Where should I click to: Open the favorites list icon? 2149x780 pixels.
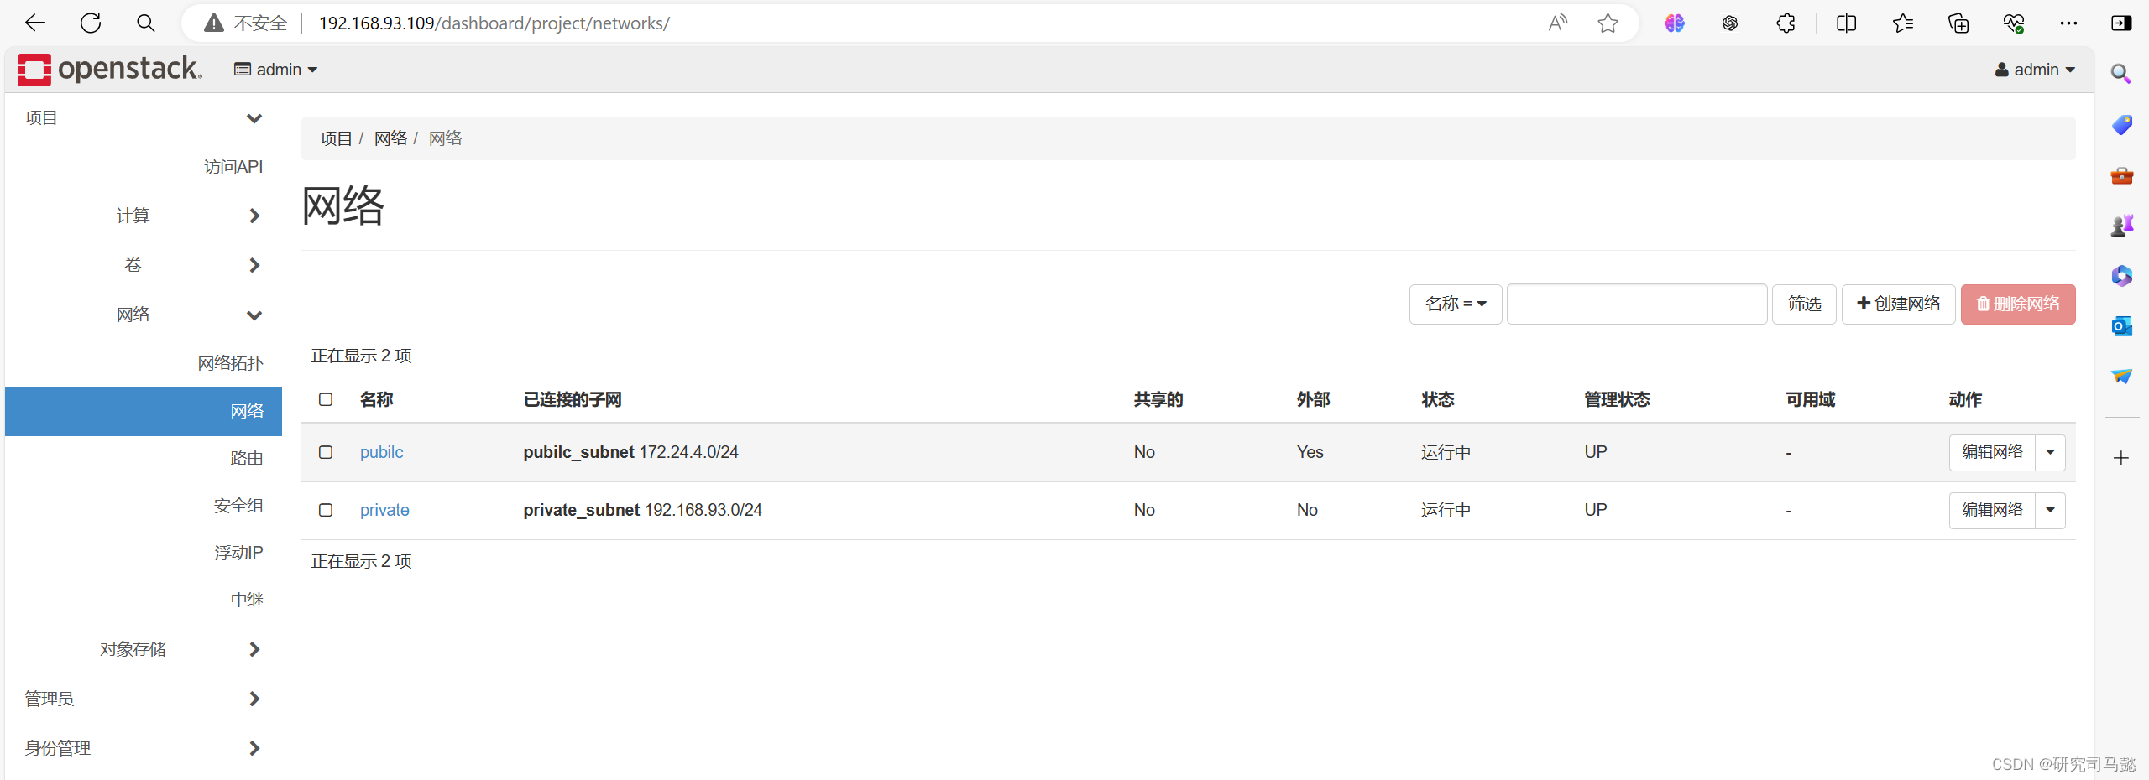pyautogui.click(x=1902, y=23)
